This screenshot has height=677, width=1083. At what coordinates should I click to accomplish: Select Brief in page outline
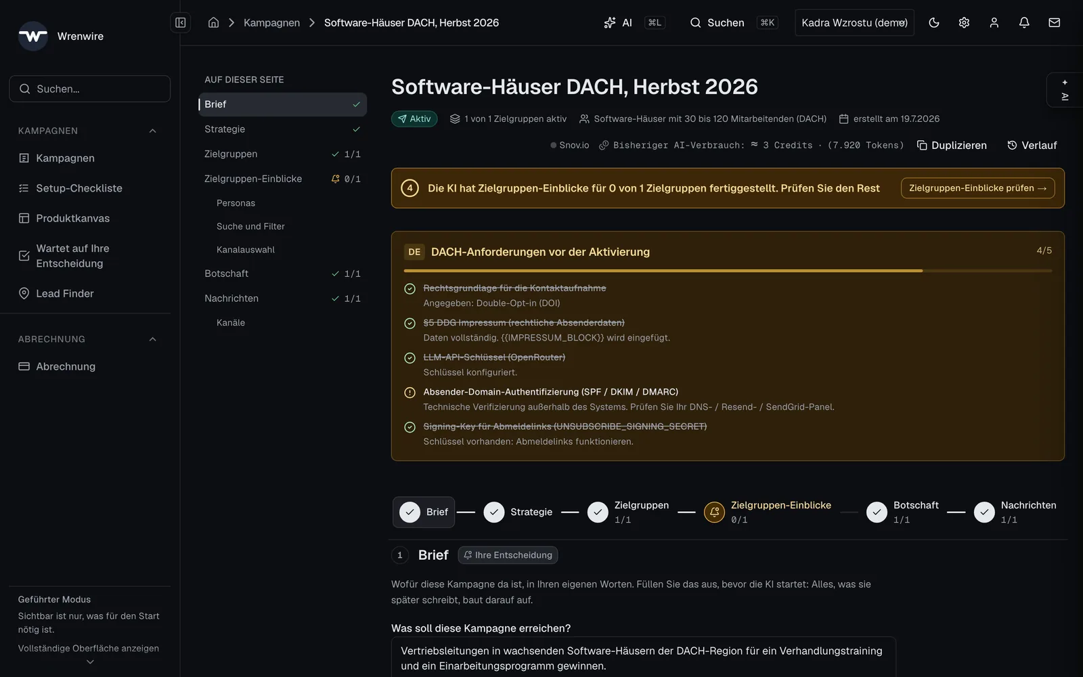point(282,104)
